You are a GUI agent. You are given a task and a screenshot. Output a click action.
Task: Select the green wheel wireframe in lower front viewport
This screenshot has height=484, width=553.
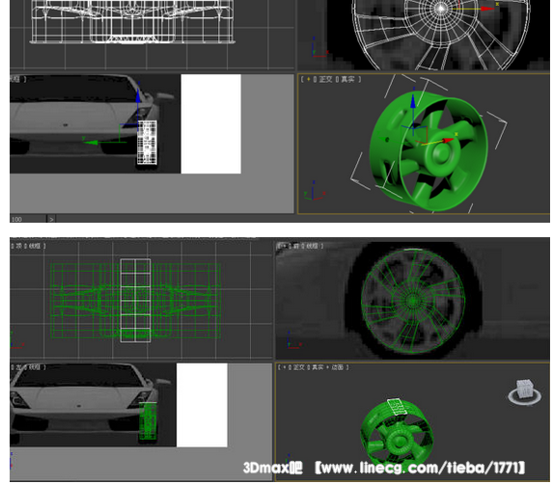pos(413,301)
